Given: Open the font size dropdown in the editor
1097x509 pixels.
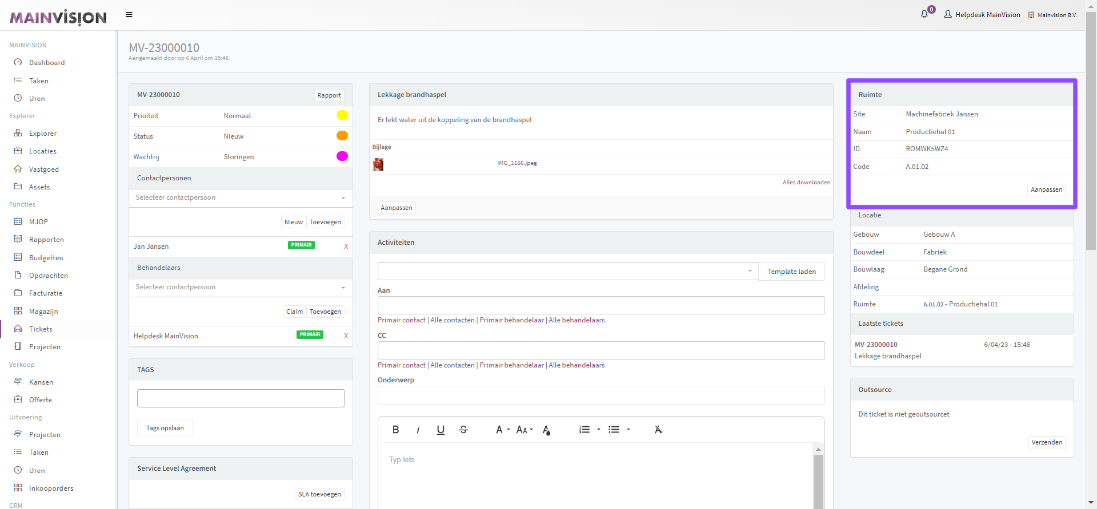Looking at the screenshot, I should [x=525, y=430].
